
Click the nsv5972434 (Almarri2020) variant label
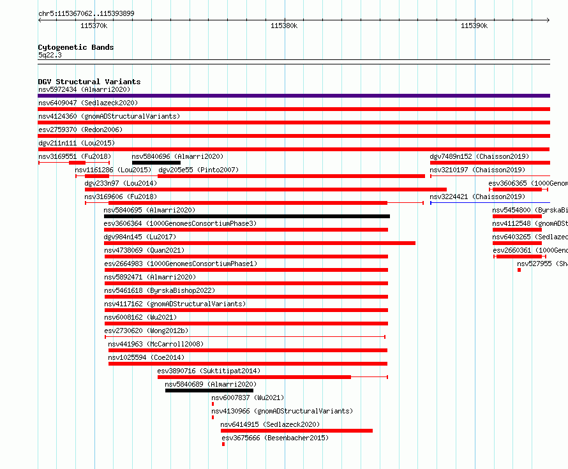pyautogui.click(x=84, y=89)
